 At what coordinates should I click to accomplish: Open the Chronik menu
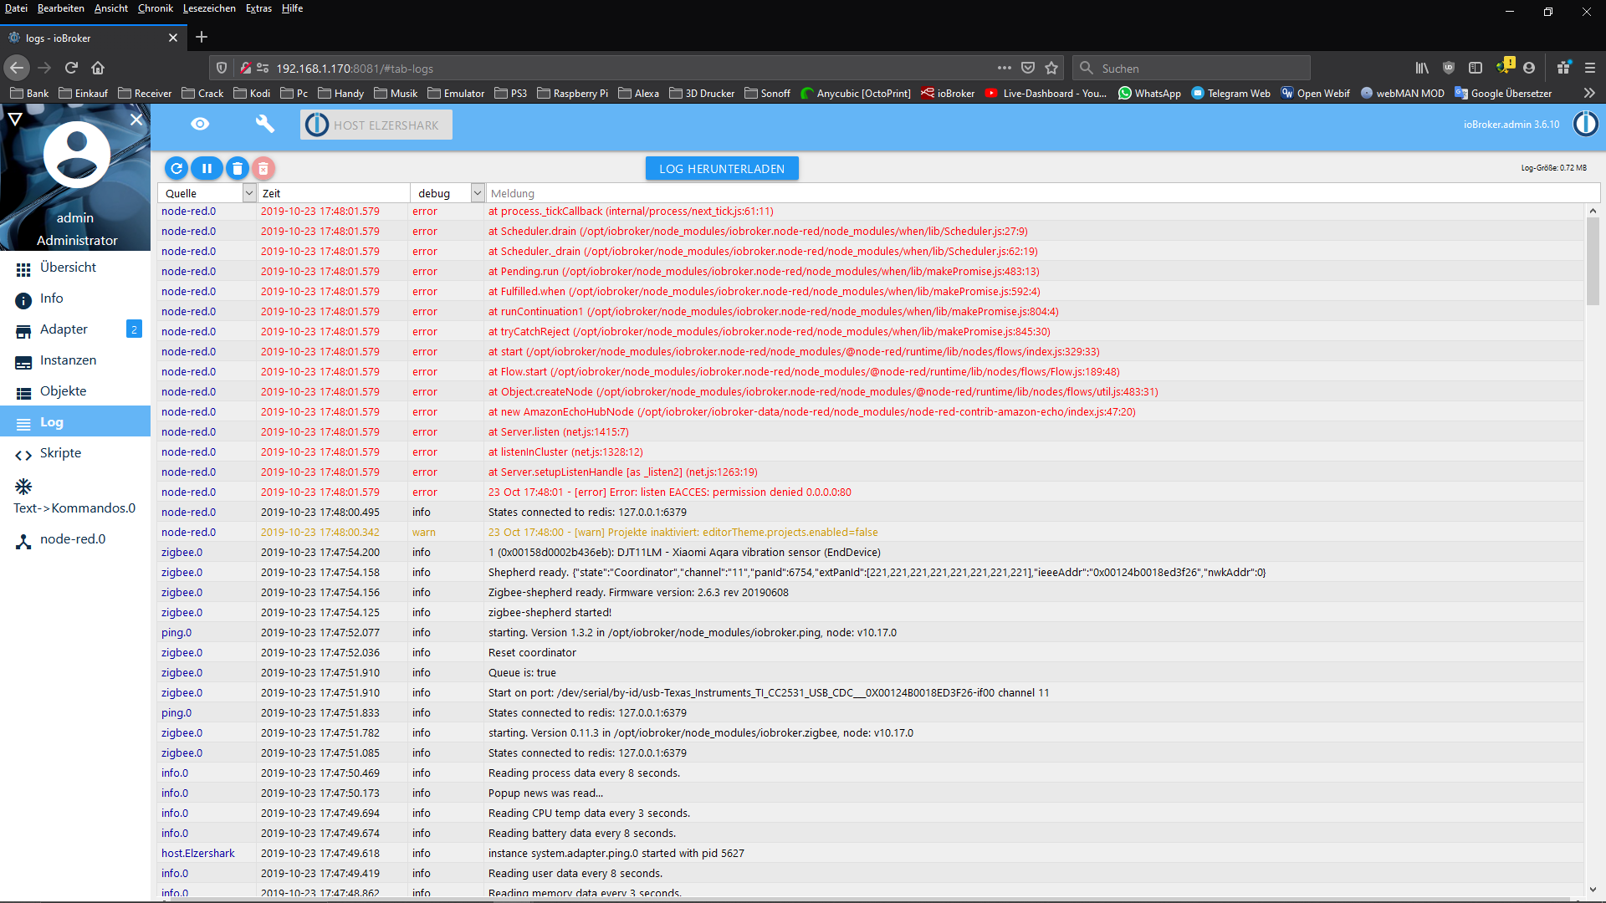(x=156, y=8)
